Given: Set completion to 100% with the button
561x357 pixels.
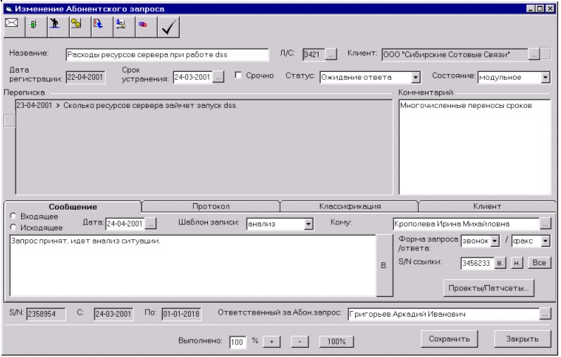Looking at the screenshot, I should [x=336, y=341].
